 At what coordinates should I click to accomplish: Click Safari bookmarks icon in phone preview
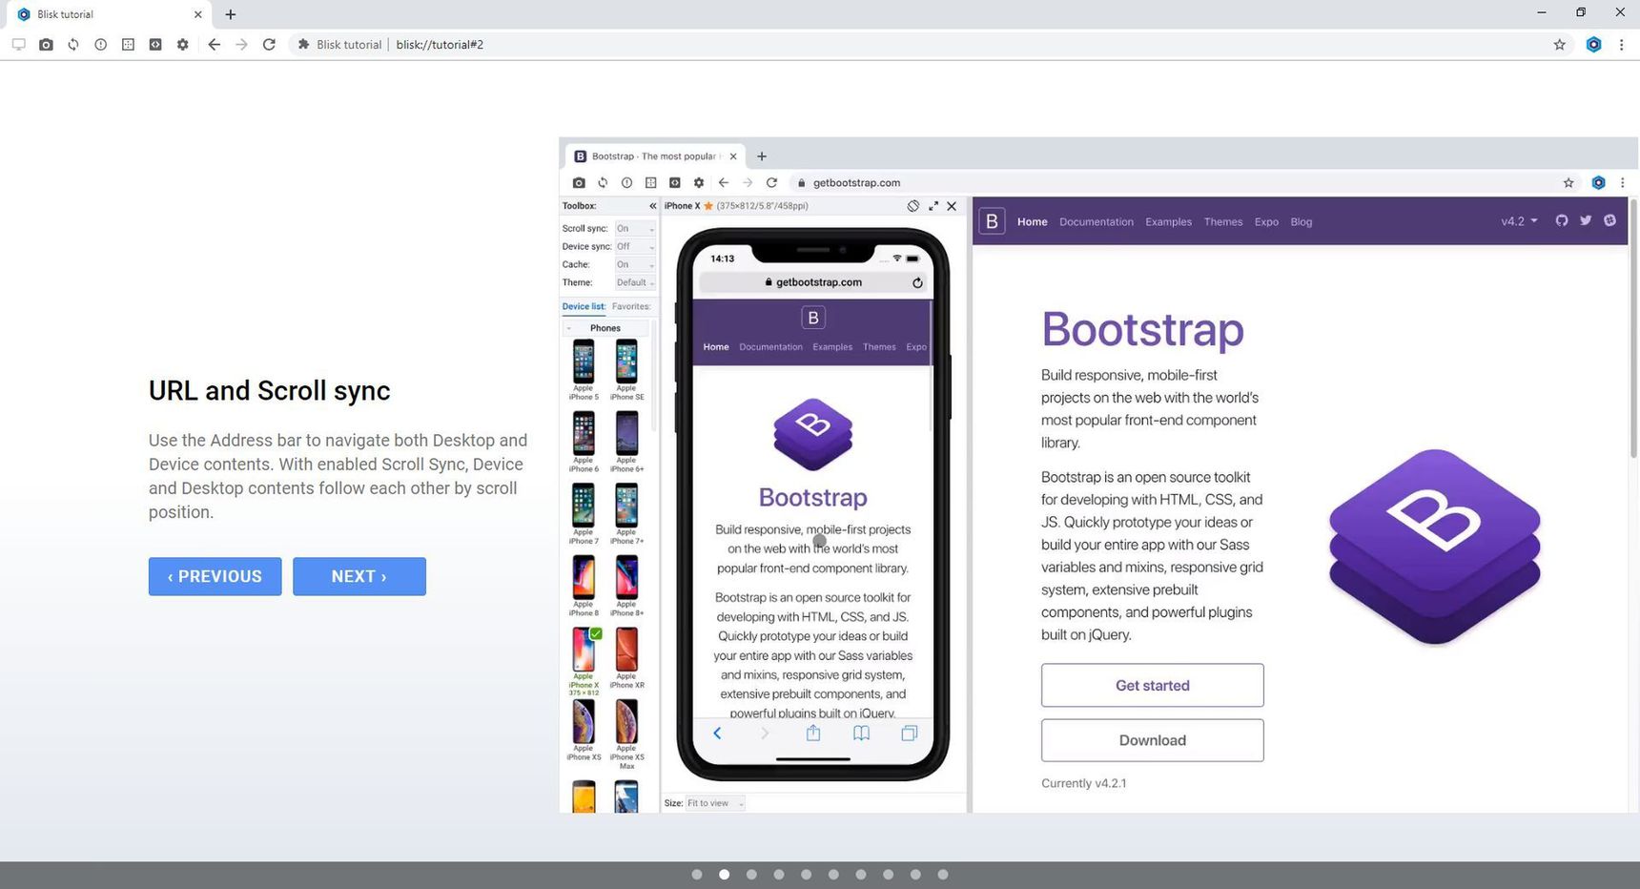click(x=861, y=733)
